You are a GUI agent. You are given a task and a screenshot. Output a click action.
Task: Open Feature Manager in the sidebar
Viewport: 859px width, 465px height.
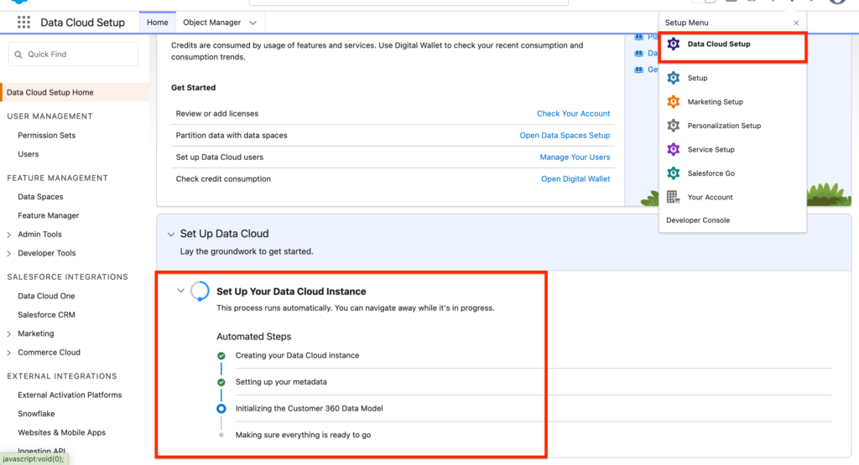tap(49, 215)
